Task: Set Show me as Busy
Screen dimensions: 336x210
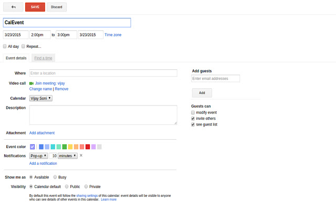Action: point(55,177)
